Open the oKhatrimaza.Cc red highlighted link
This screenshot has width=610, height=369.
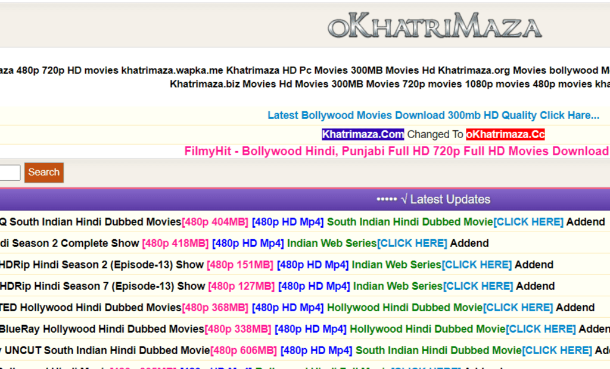coord(505,134)
